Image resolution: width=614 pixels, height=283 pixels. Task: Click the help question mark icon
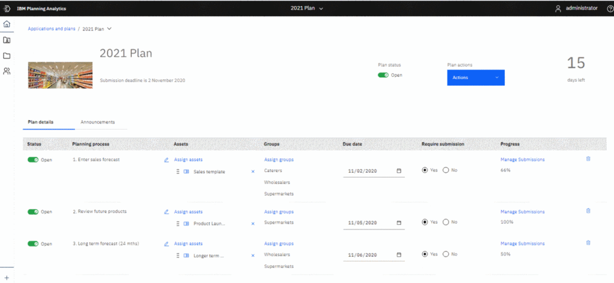pyautogui.click(x=610, y=8)
